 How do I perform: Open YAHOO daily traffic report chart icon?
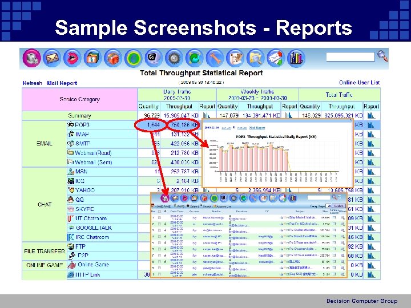click(207, 191)
